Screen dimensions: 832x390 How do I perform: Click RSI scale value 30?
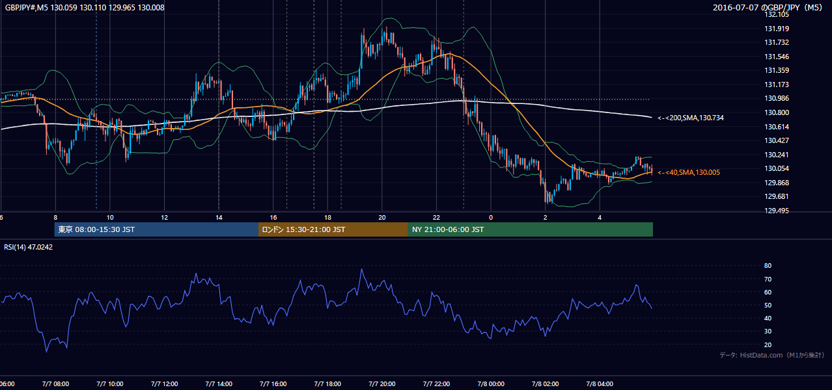768,331
